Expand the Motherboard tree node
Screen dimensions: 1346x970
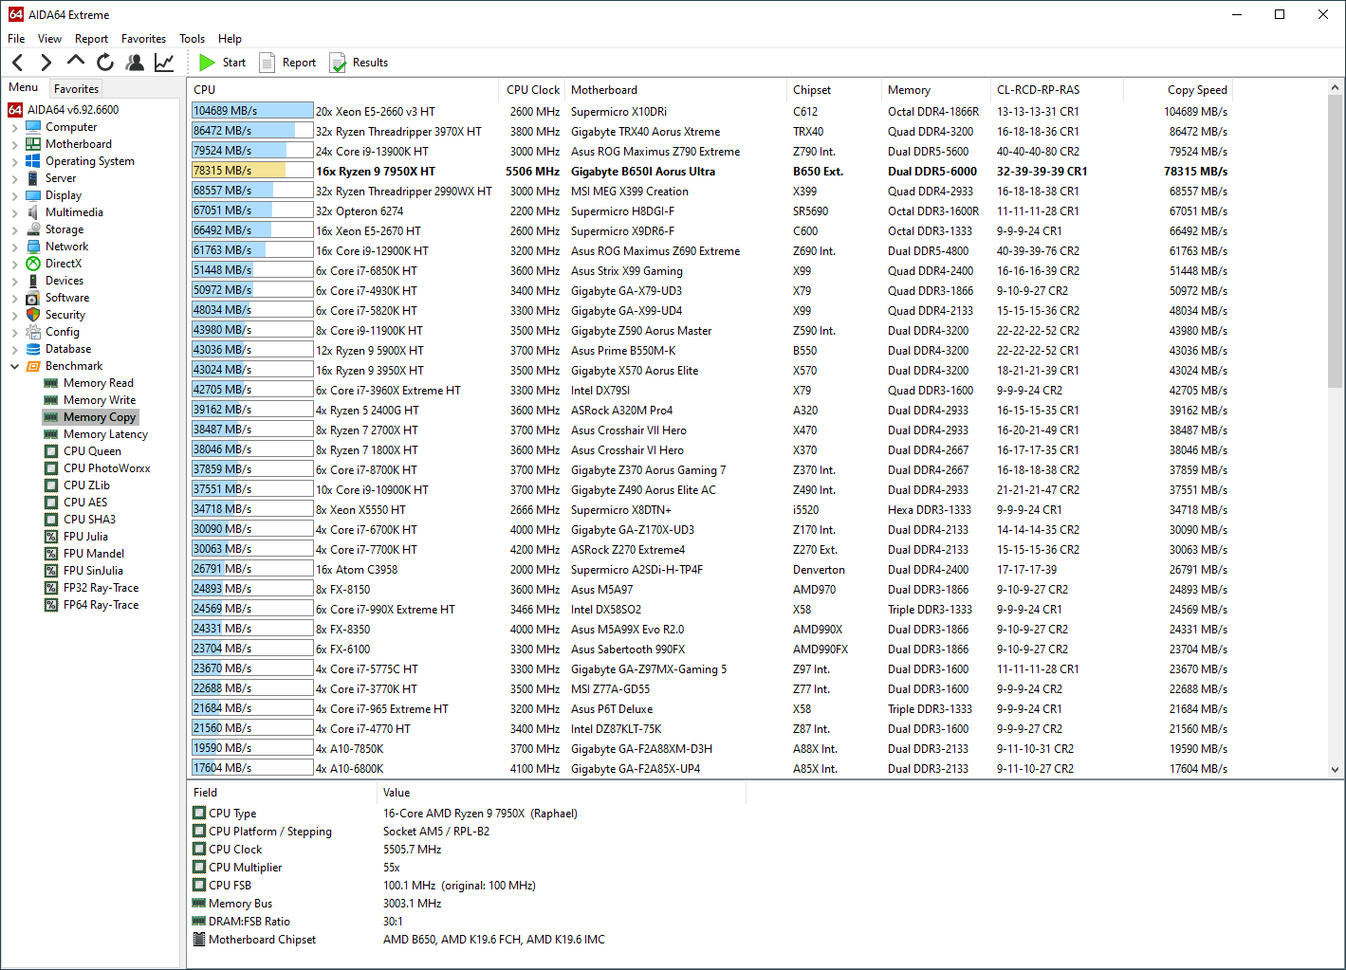14,144
